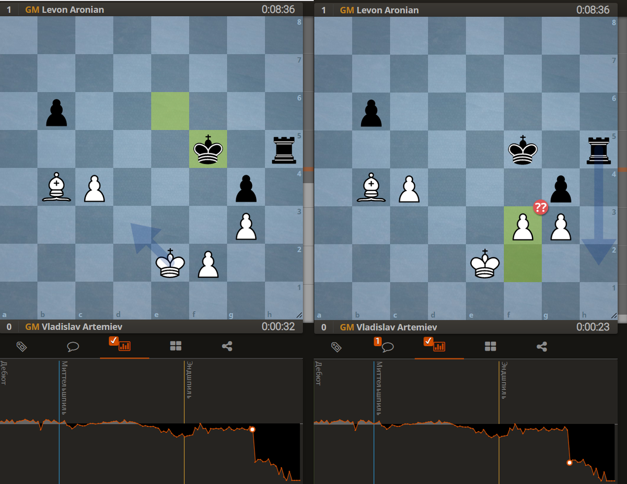Open the share icon tab under left board
Screen dimensions: 627x484
(x=227, y=346)
